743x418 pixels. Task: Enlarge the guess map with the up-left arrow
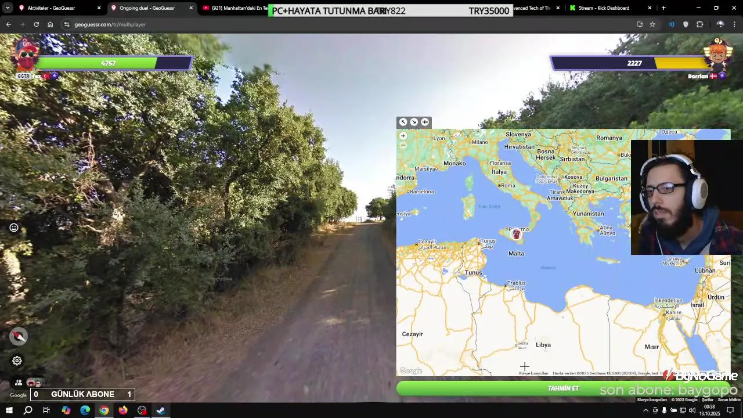click(403, 122)
